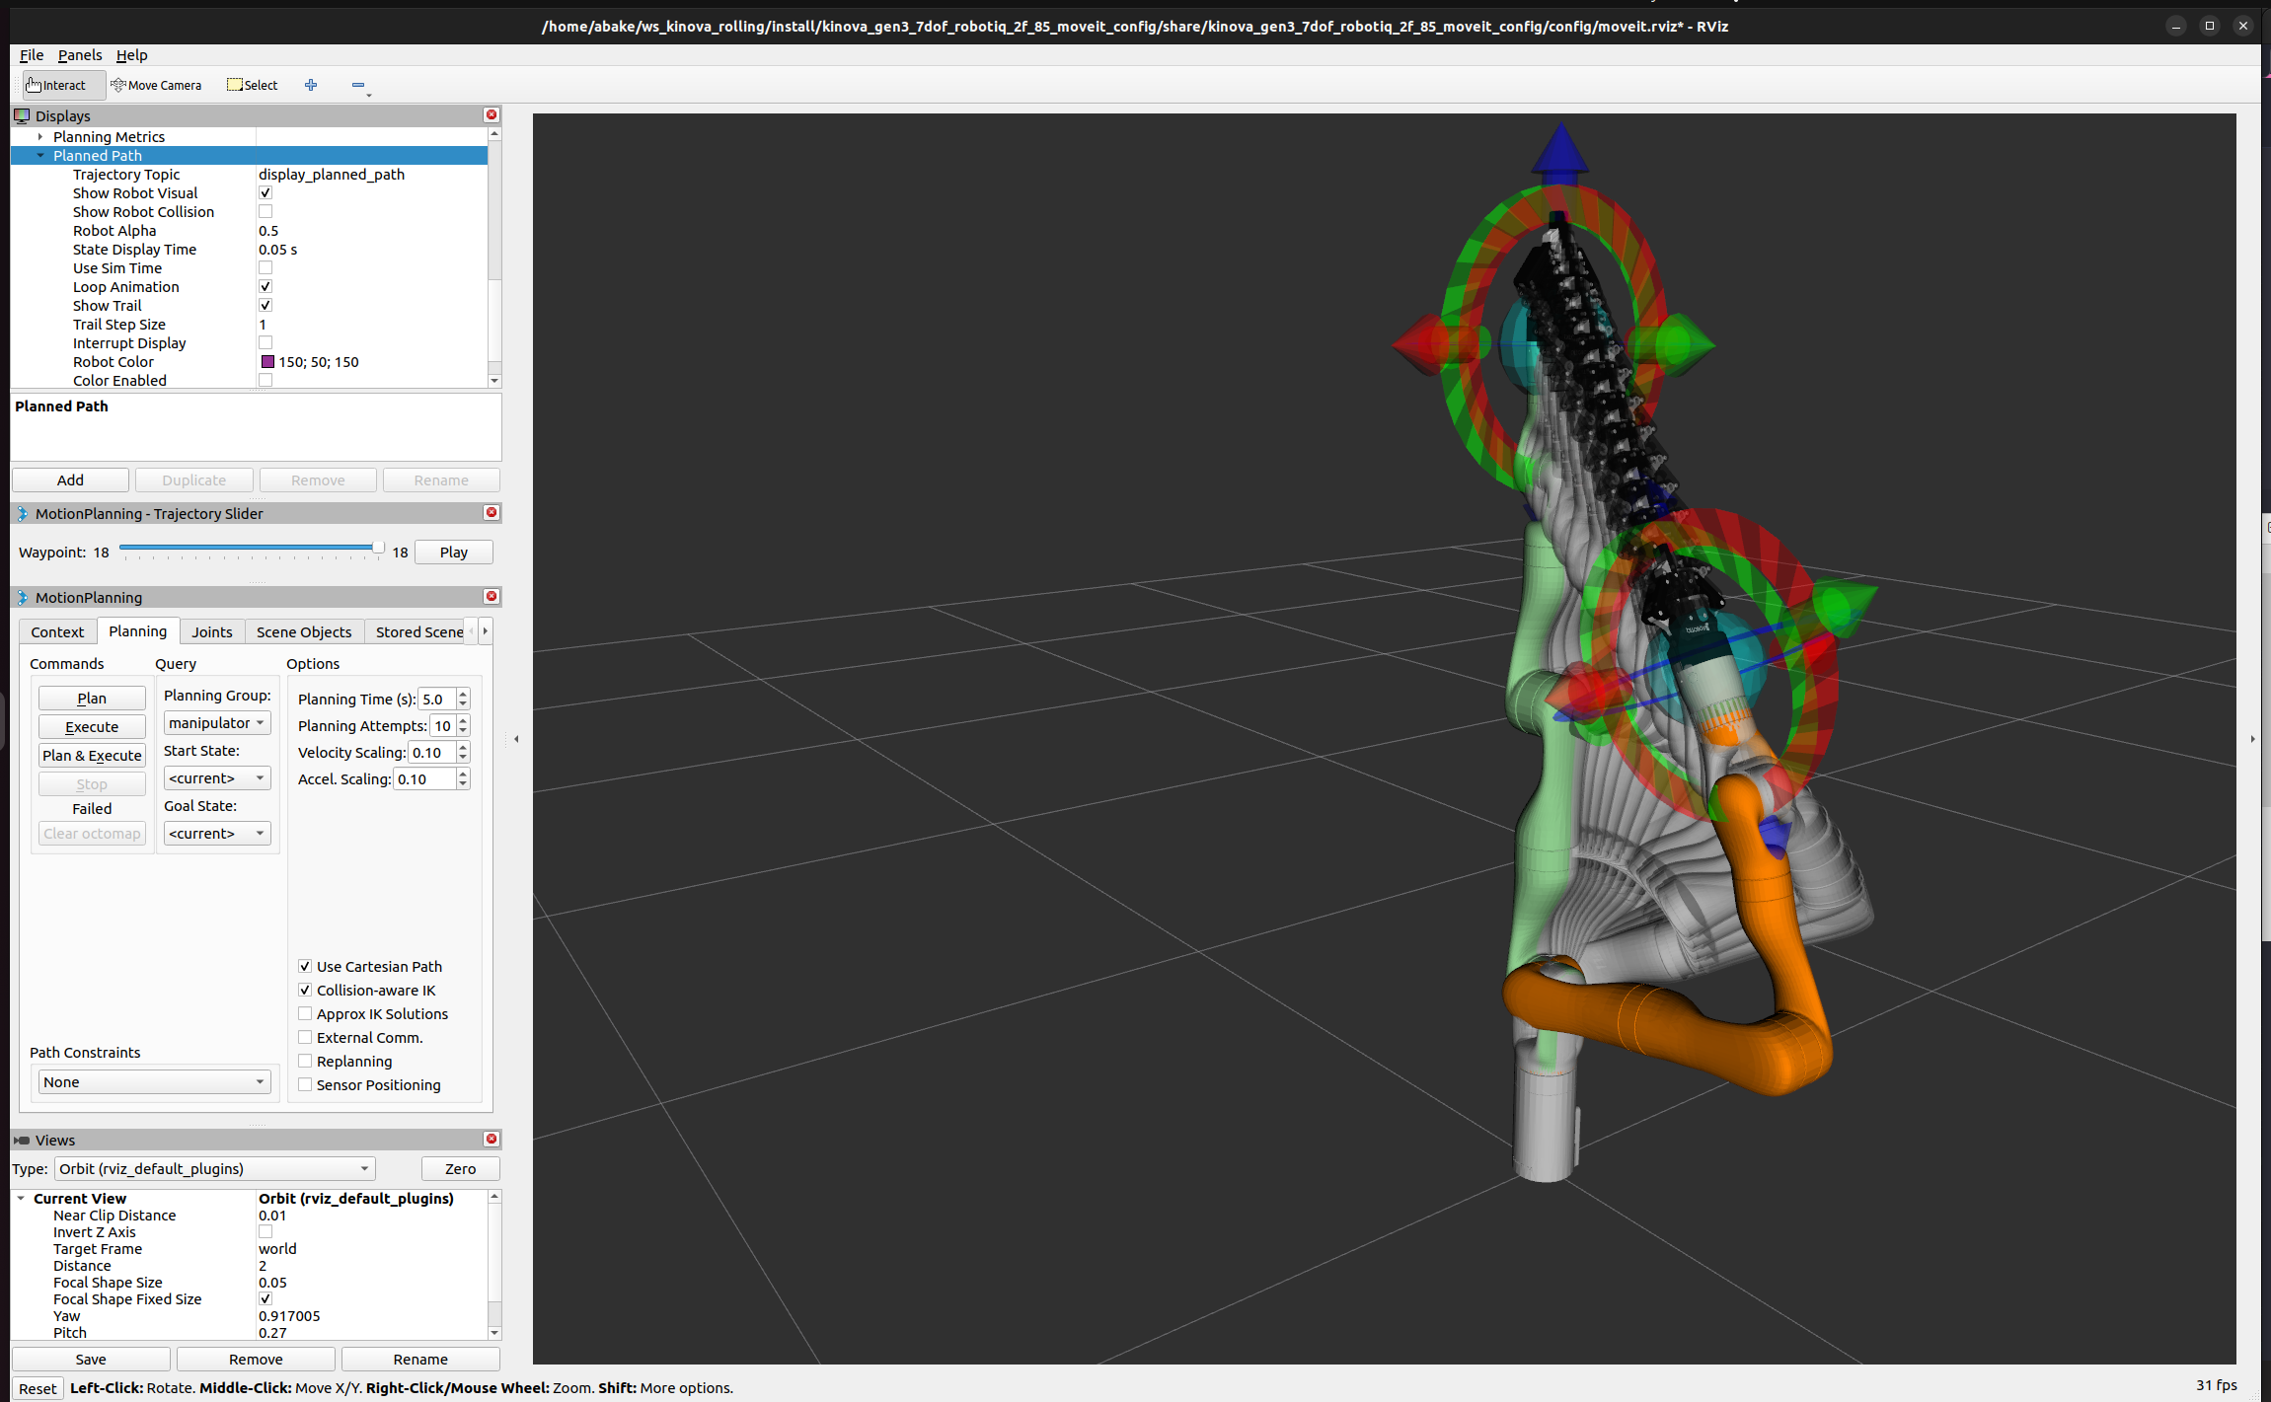The image size is (2271, 1402).
Task: Close the MotionPlanning panel
Action: pyautogui.click(x=492, y=597)
